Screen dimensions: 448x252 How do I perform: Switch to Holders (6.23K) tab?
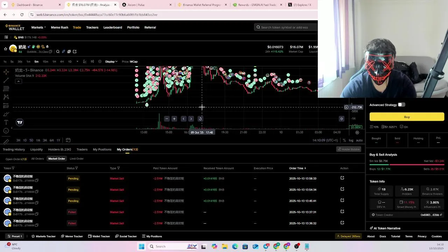click(59, 149)
